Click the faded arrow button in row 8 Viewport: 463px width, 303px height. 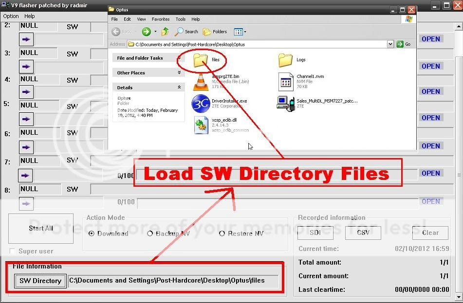pos(26,204)
